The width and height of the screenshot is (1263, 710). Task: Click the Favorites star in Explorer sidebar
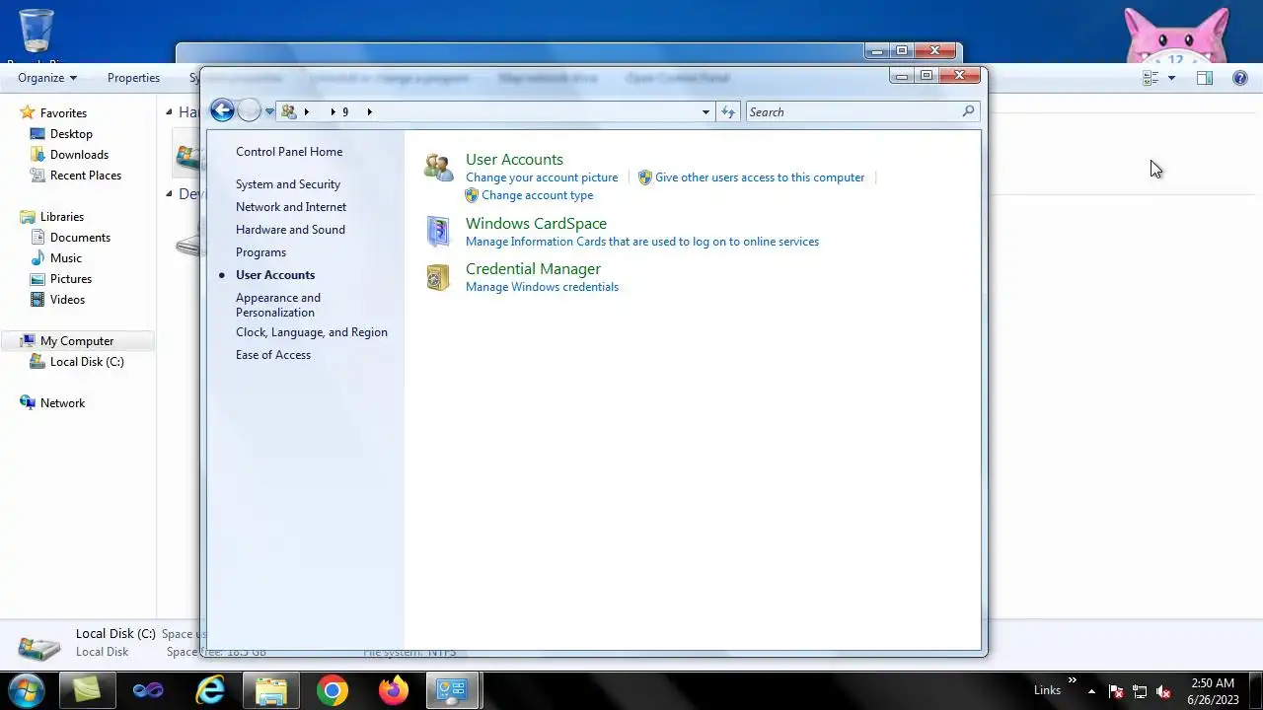click(x=28, y=113)
